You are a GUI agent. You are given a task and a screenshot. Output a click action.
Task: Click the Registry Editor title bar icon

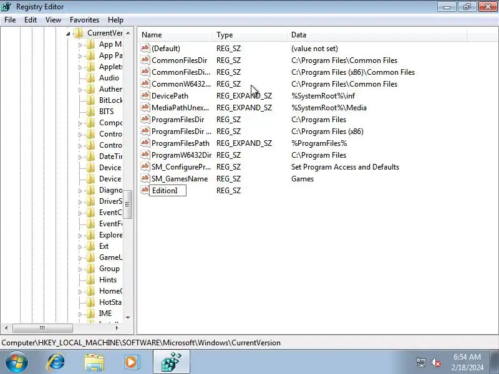click(x=6, y=6)
